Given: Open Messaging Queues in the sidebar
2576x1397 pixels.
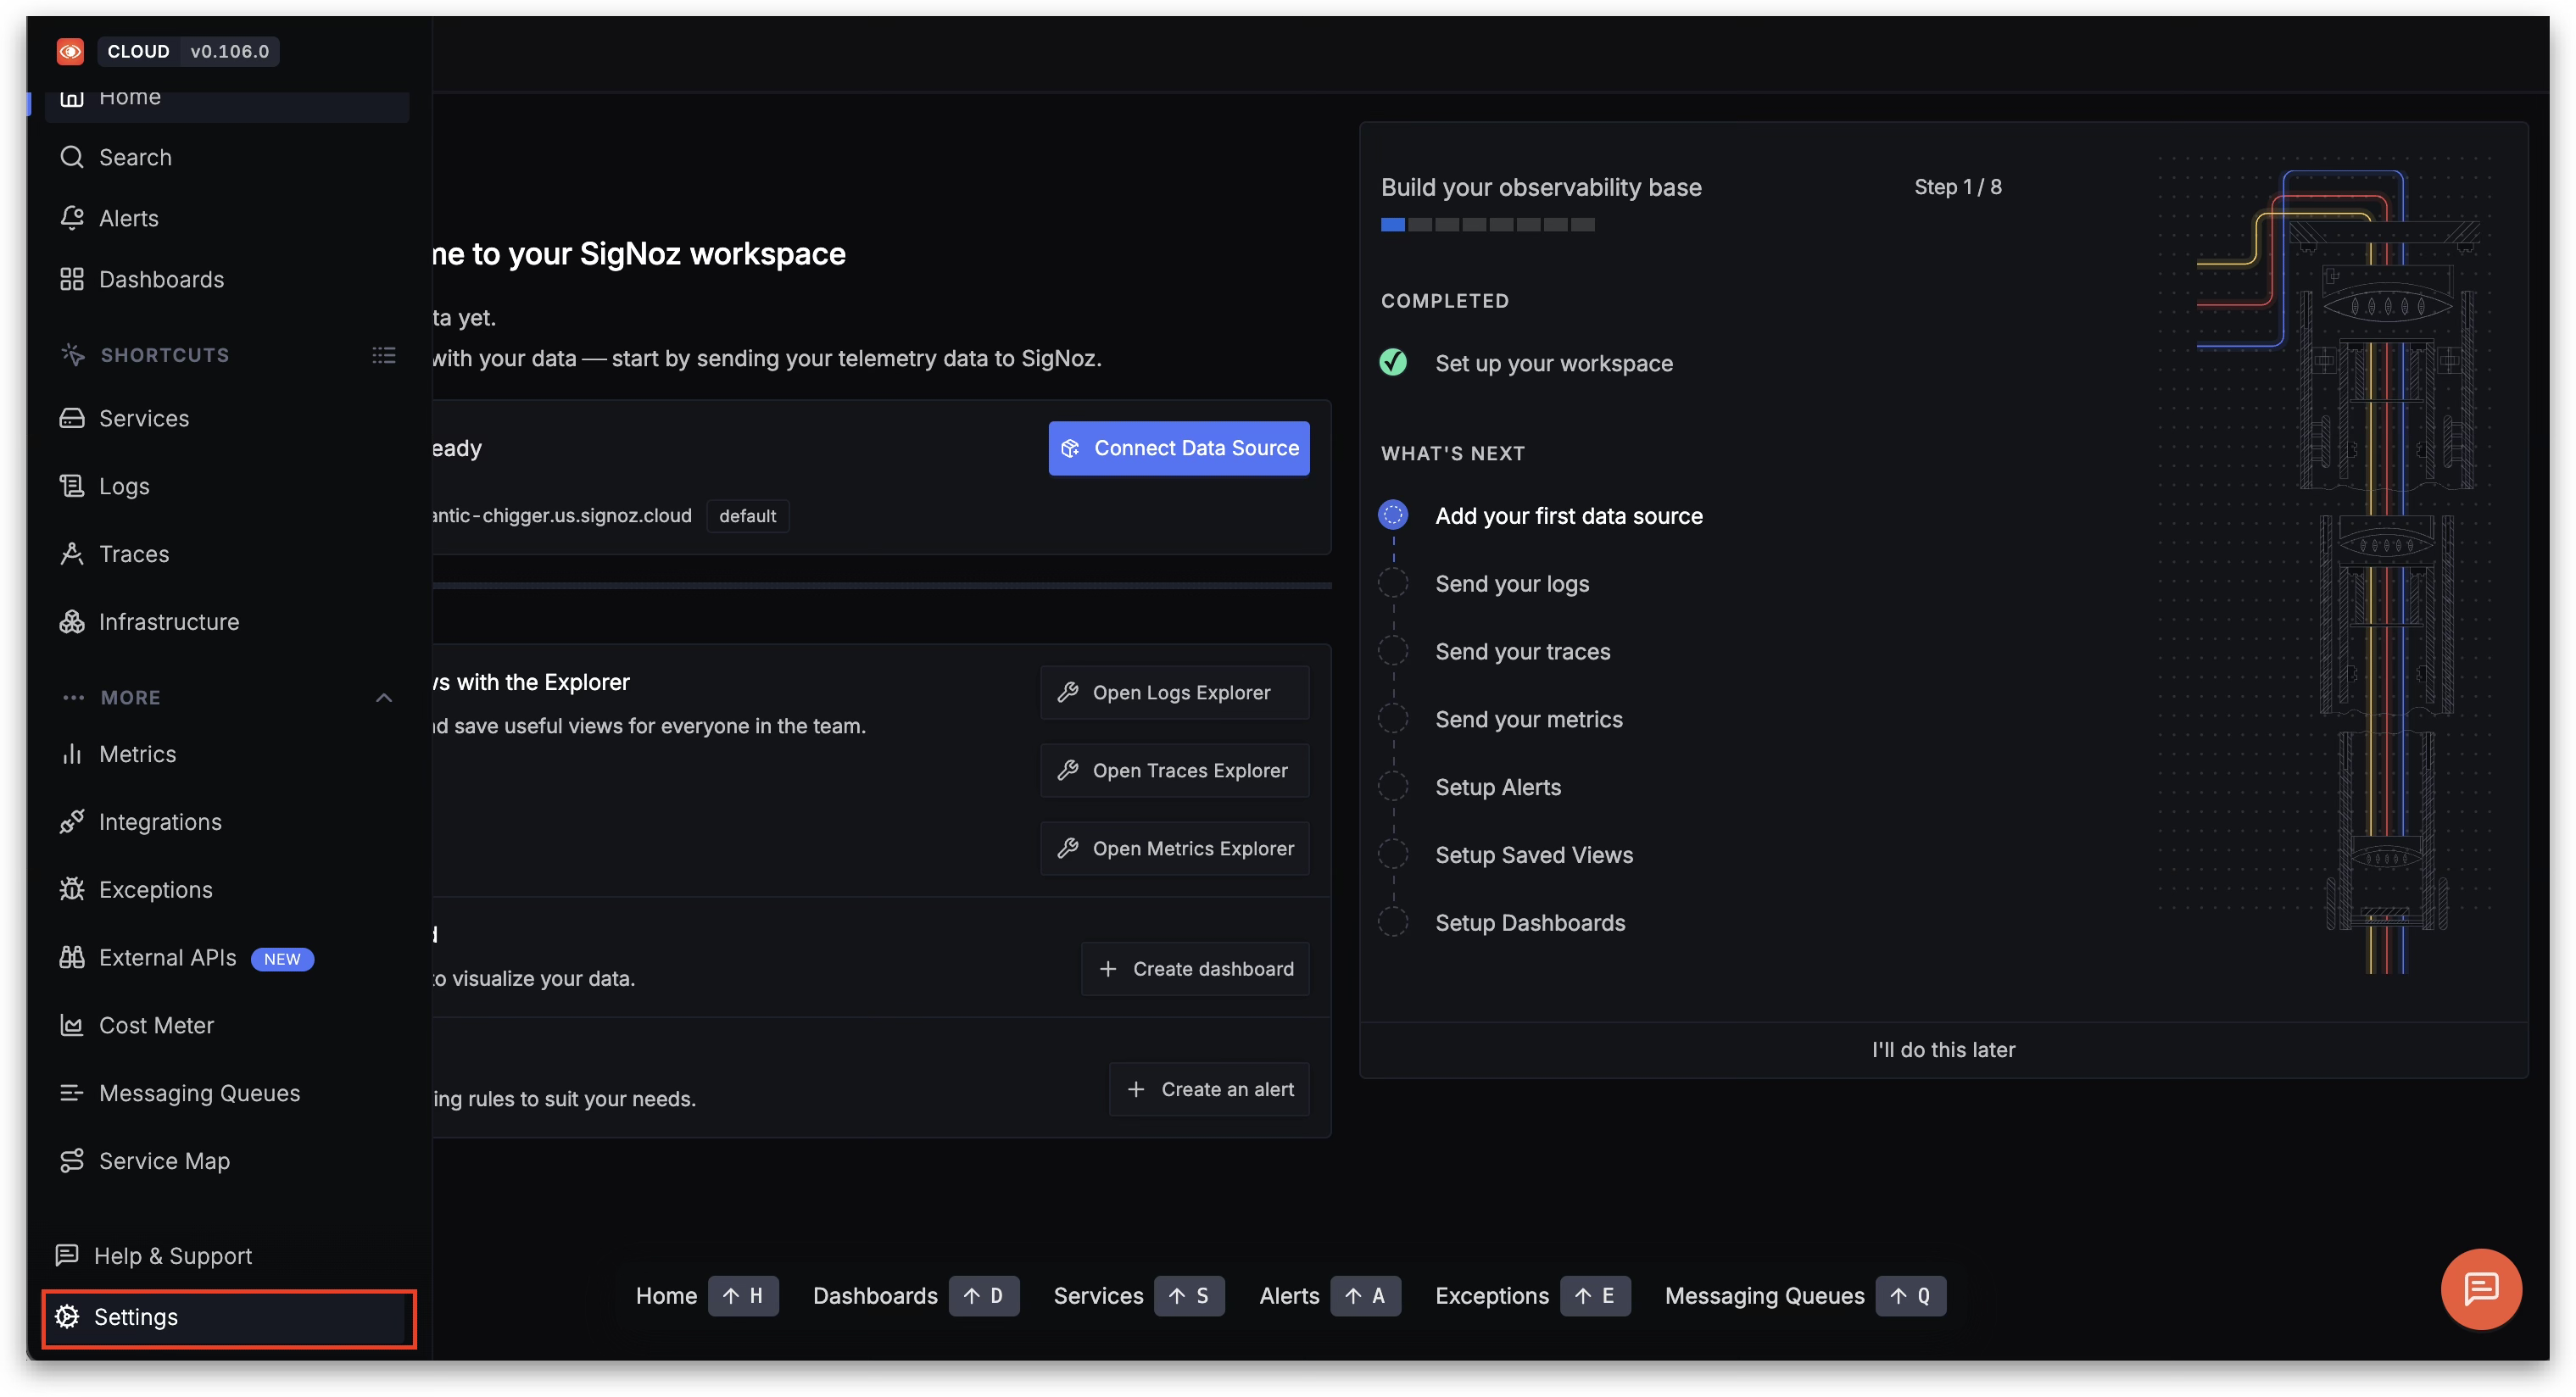Looking at the screenshot, I should coord(199,1093).
